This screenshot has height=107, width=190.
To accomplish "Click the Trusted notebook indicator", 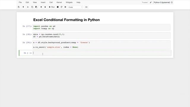I will 145,2.
